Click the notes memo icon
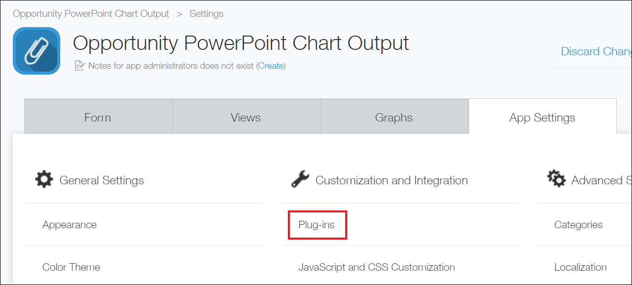 click(79, 65)
